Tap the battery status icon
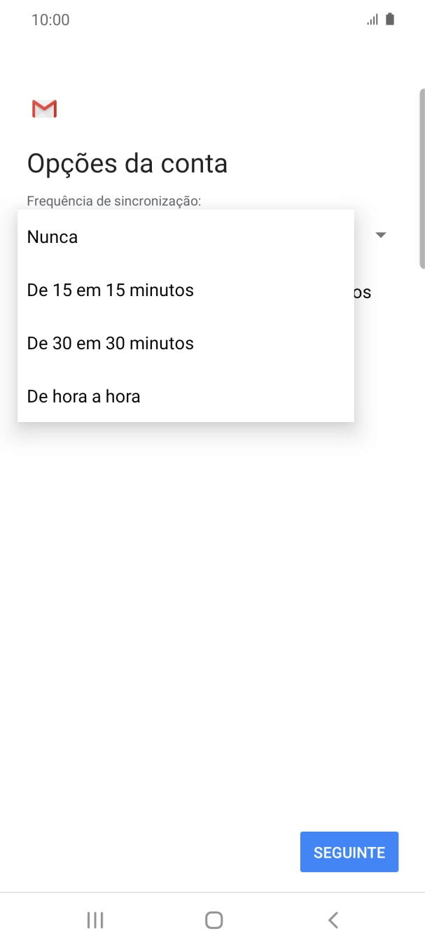The image size is (425, 945). tap(388, 19)
